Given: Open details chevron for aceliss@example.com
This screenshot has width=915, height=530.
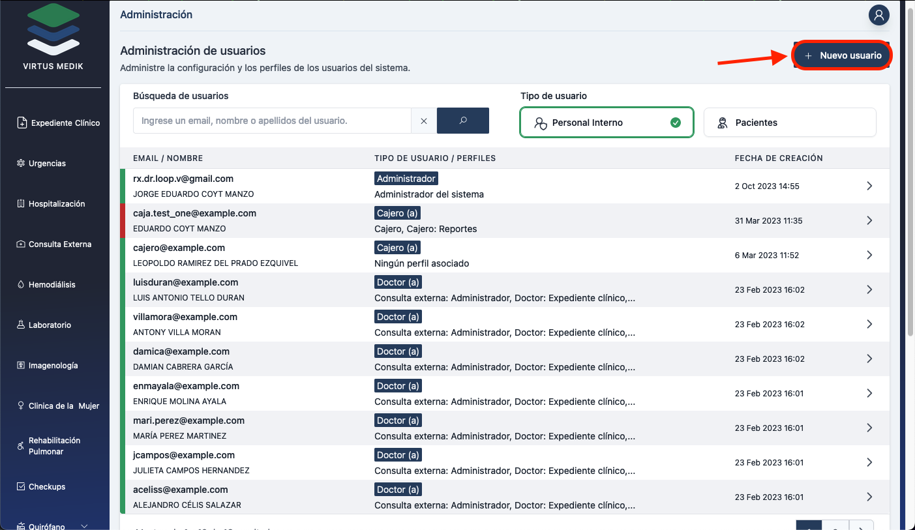Looking at the screenshot, I should 869,497.
